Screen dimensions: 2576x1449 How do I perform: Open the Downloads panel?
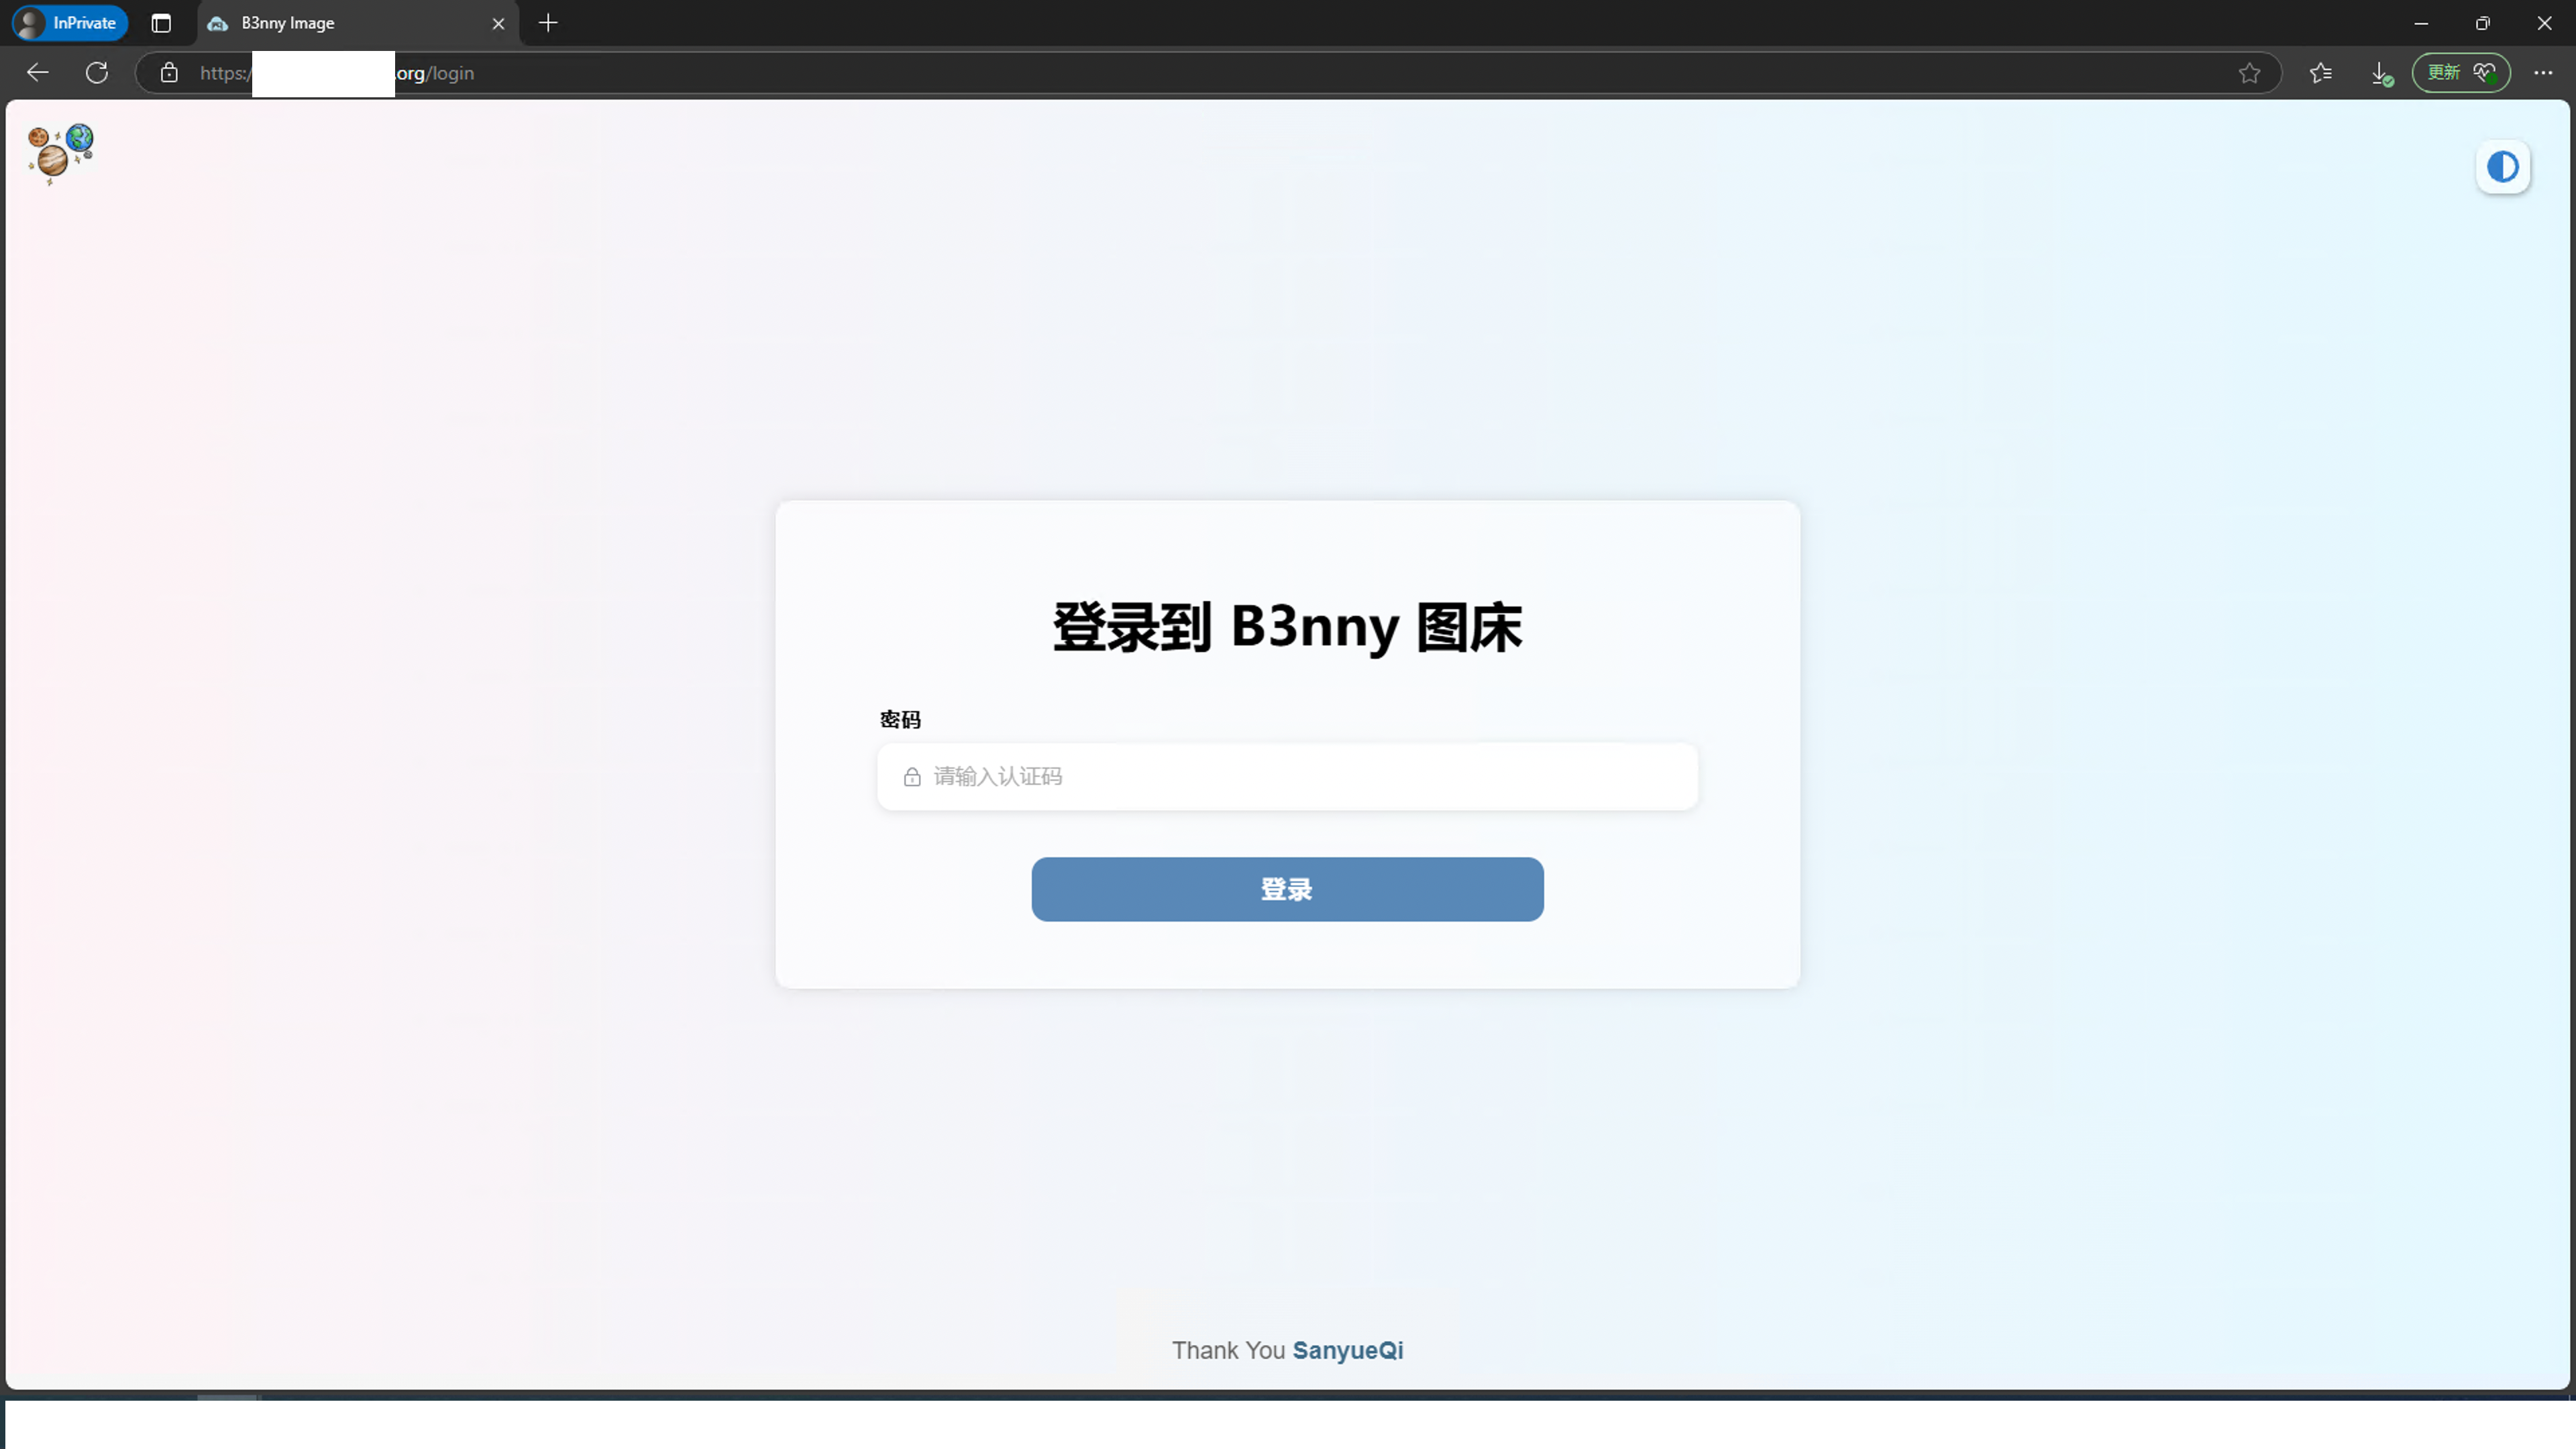pos(2381,72)
